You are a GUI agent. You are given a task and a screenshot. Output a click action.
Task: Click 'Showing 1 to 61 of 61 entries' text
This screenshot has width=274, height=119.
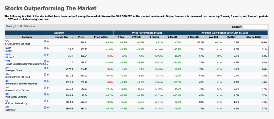[21, 26]
